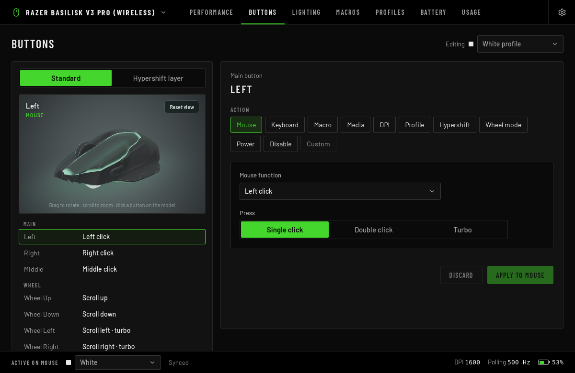575x373 pixels.
Task: Open the active on mouse White dropdown
Action: 118,362
